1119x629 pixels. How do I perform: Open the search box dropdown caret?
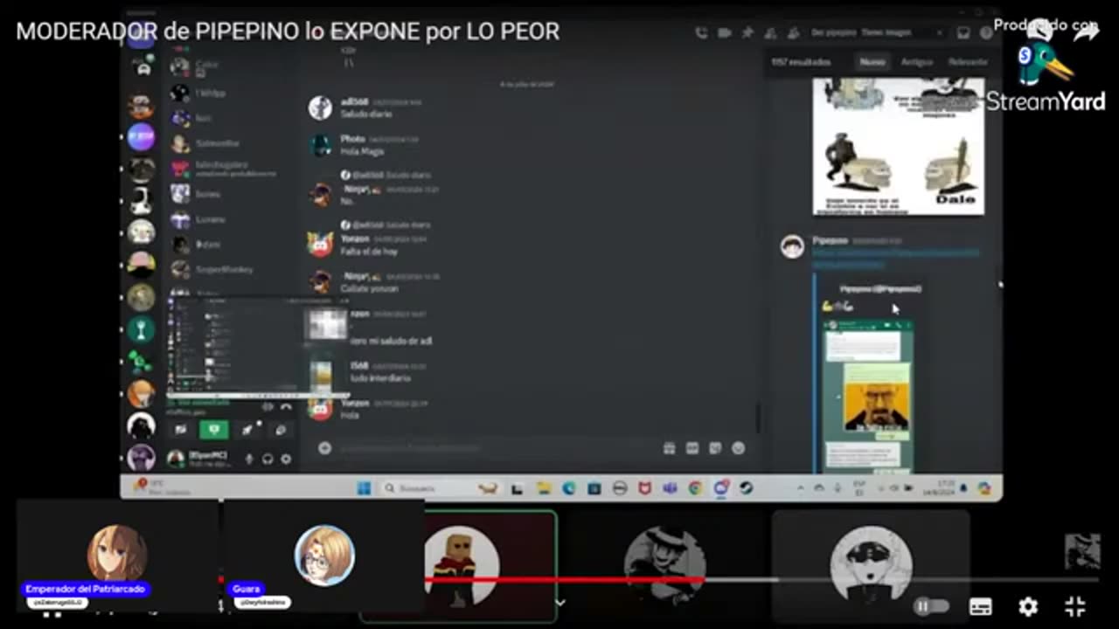coord(940,32)
